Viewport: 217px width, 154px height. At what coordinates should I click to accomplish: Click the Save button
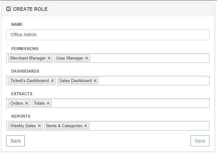200,141
